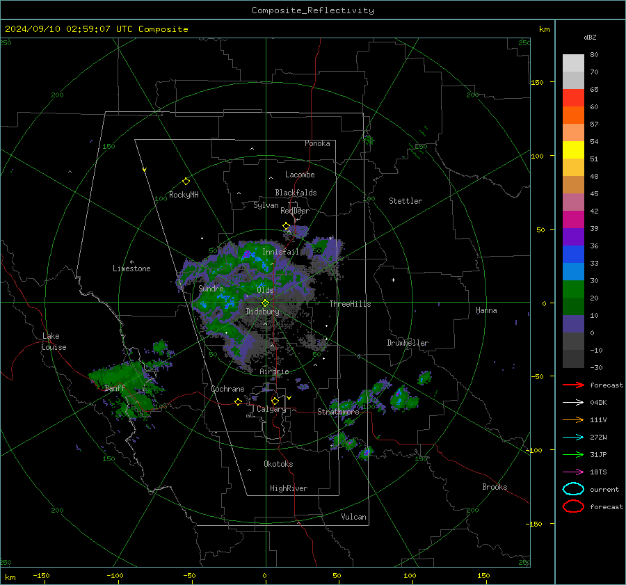This screenshot has width=626, height=585.
Task: Click the Limestone label
Action: pyautogui.click(x=131, y=269)
